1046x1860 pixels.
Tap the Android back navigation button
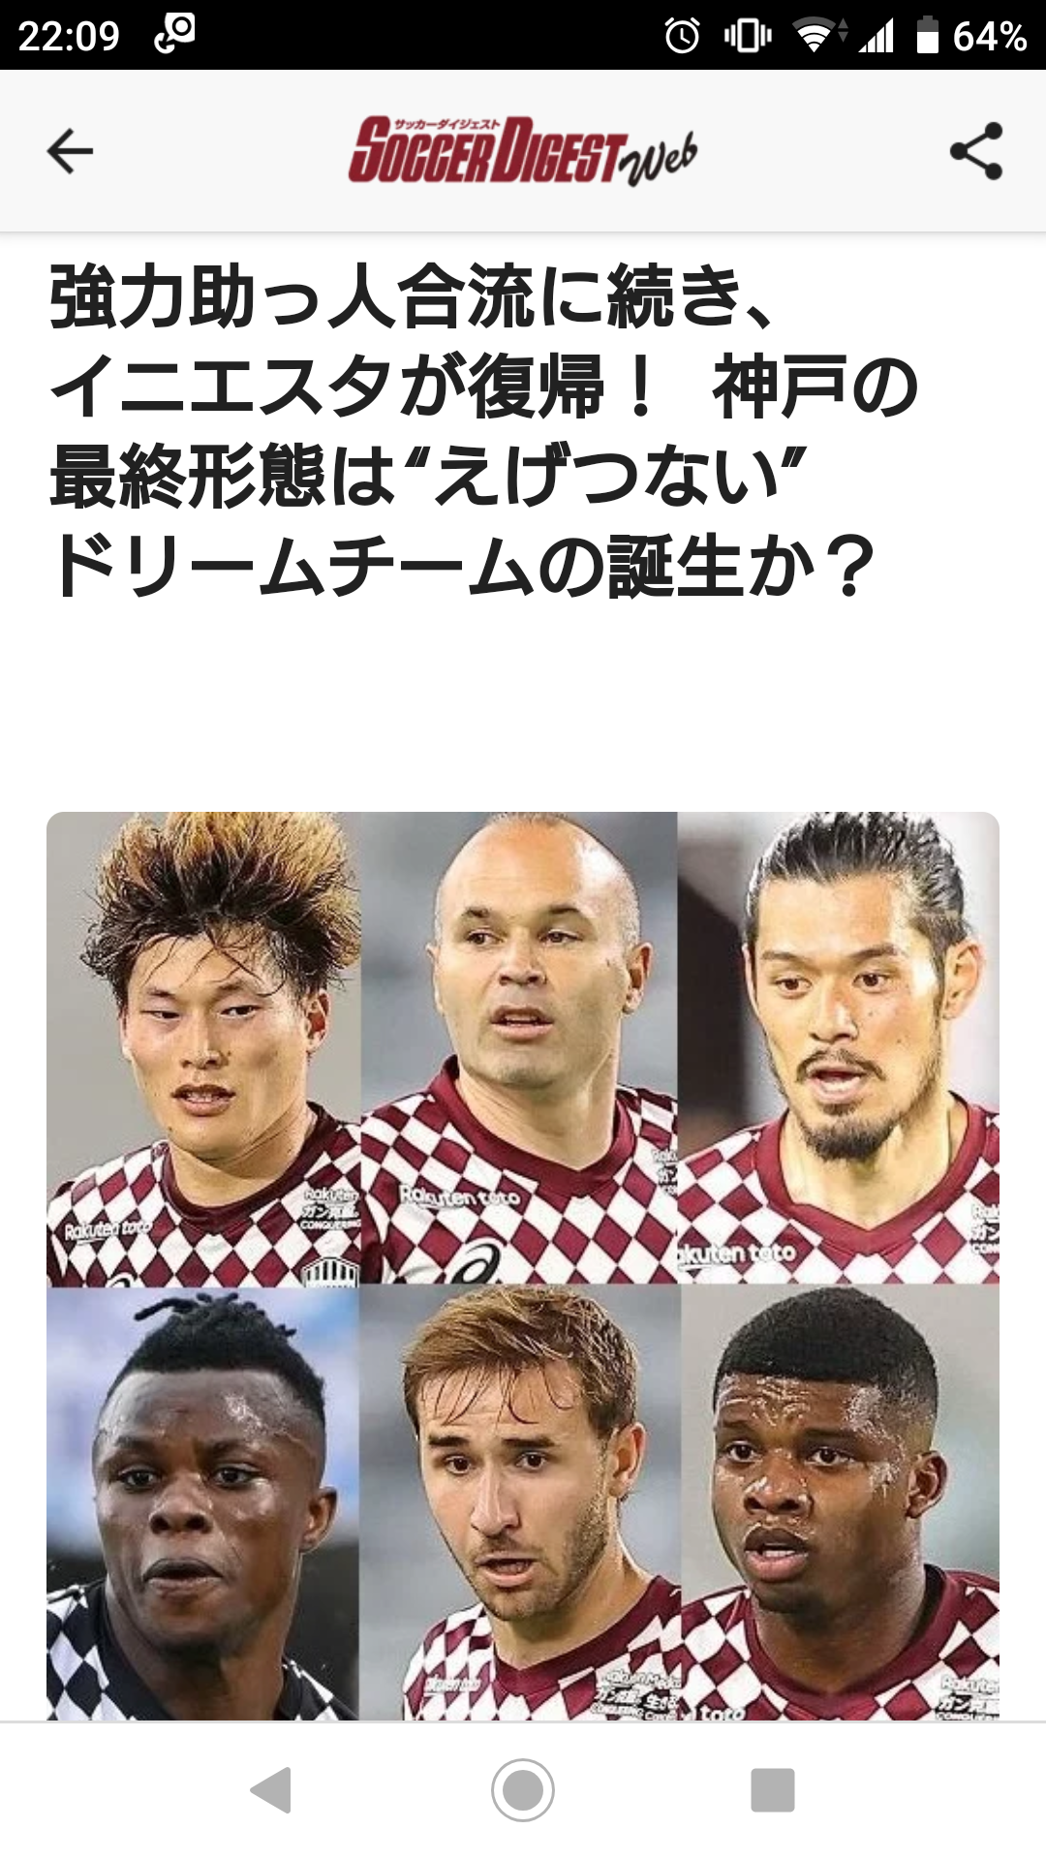coord(271,1790)
